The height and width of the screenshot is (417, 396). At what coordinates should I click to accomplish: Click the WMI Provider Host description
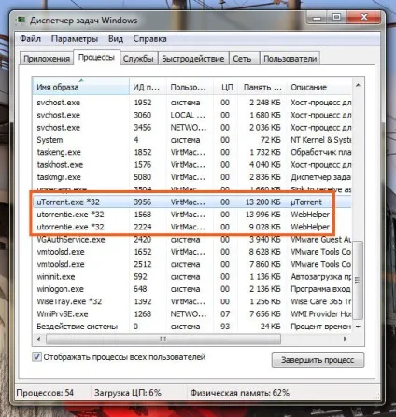click(320, 314)
